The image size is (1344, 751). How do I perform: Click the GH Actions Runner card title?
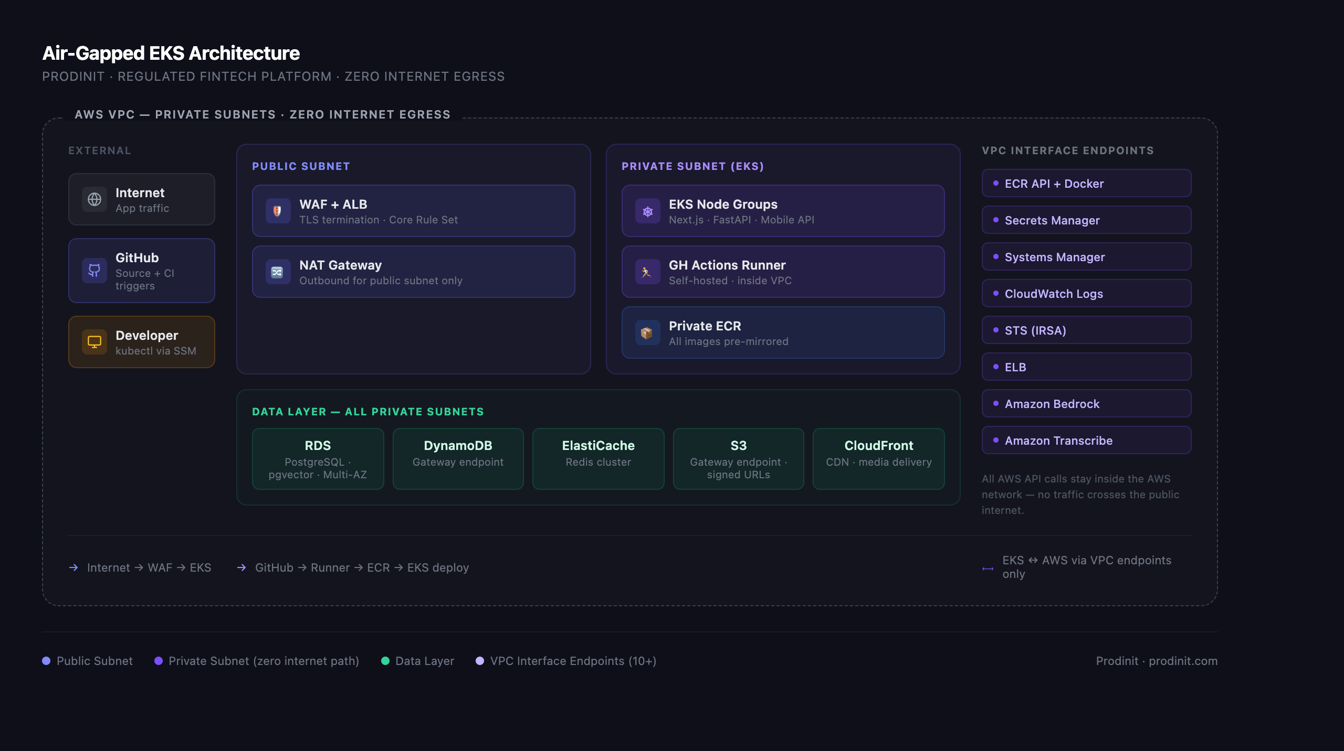tap(727, 265)
